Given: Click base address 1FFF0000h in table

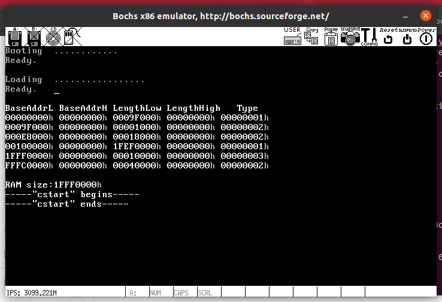Looking at the screenshot, I should (29, 156).
